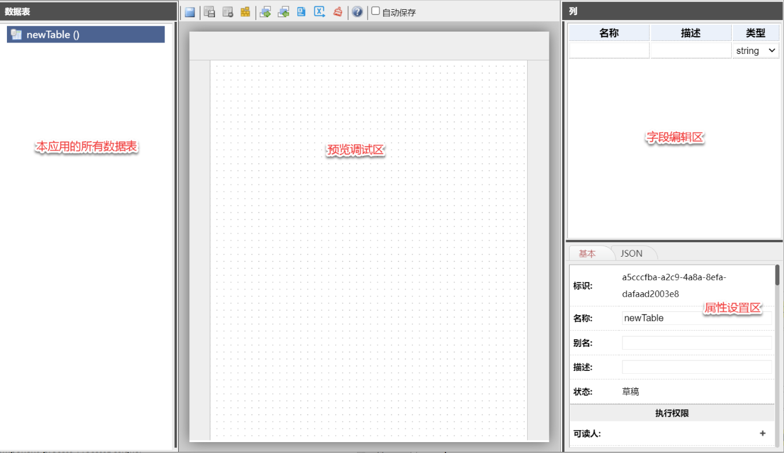Click the delete table icon with minus
This screenshot has width=784, height=453.
tap(228, 12)
